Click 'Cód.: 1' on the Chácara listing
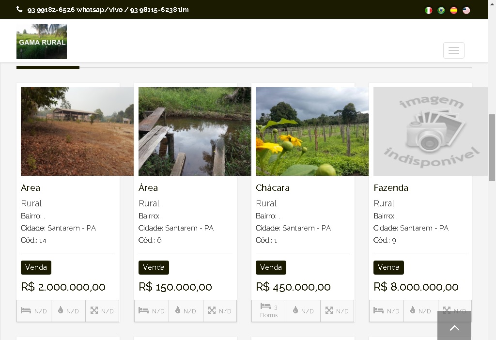 tap(266, 240)
